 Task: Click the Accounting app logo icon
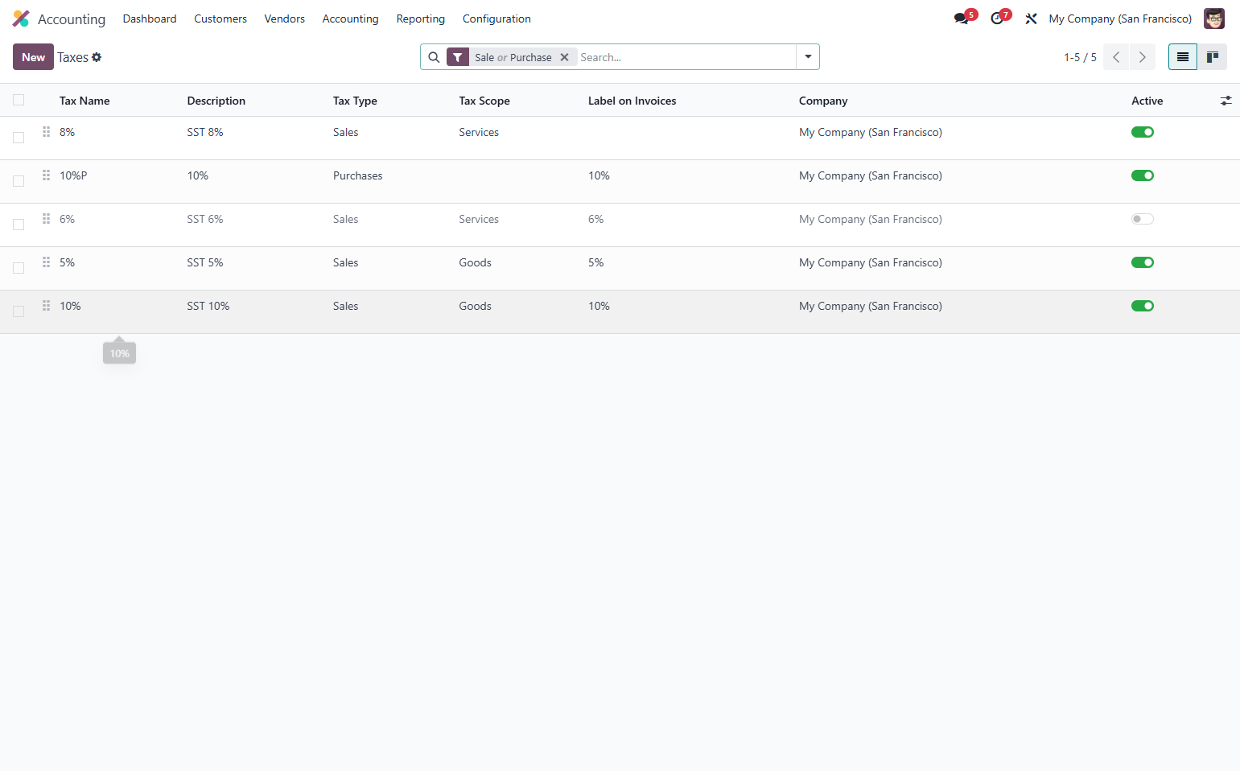(21, 19)
